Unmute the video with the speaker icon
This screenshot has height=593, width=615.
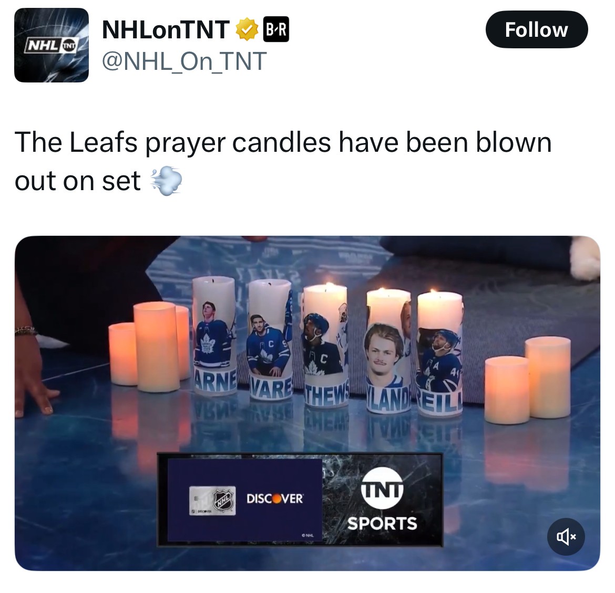pos(566,537)
